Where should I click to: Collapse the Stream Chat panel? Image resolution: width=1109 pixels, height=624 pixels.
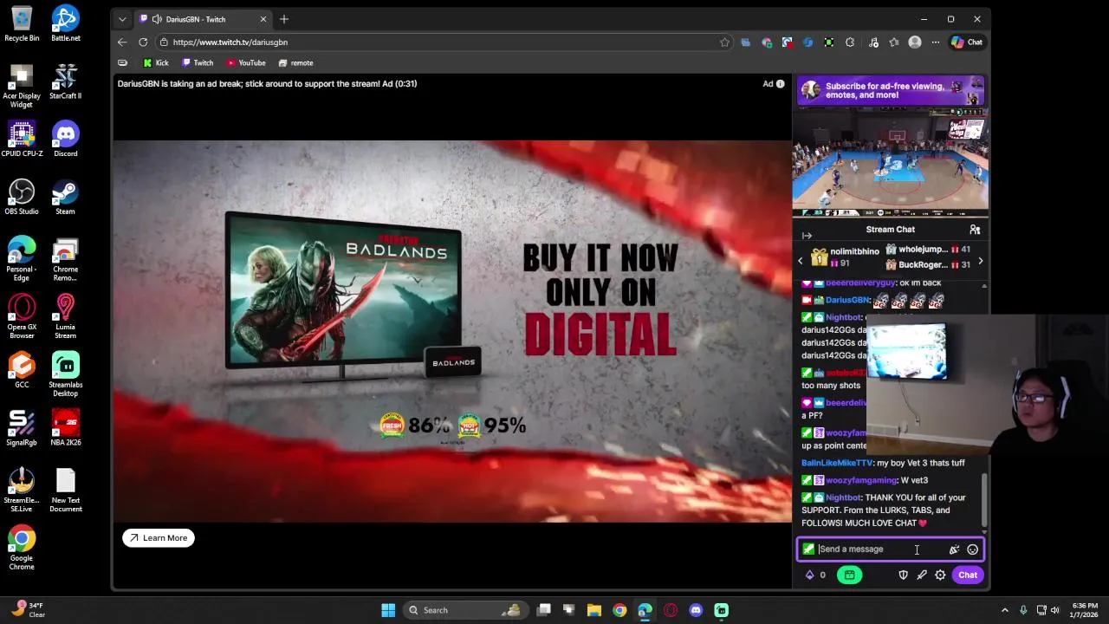[807, 236]
